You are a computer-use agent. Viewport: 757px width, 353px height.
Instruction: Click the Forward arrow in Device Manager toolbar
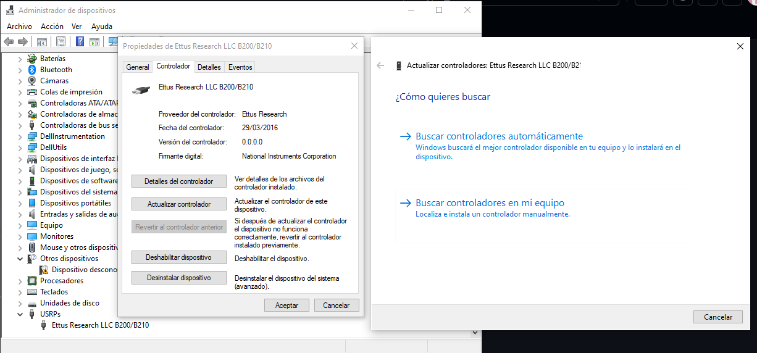pyautogui.click(x=23, y=41)
